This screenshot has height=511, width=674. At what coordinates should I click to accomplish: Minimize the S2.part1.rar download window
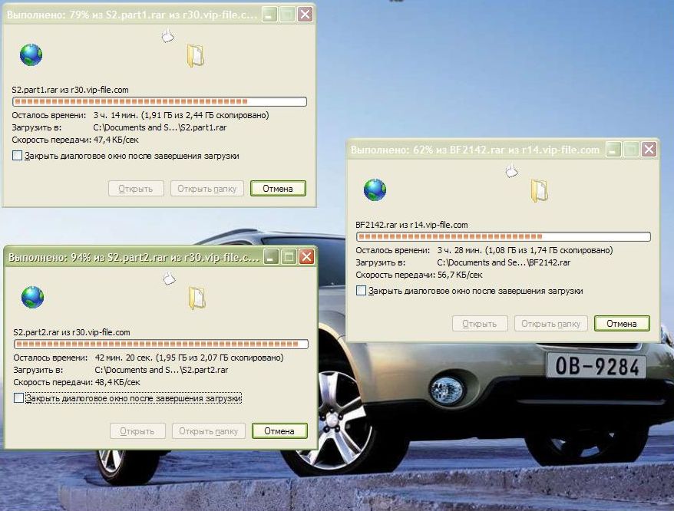(269, 15)
